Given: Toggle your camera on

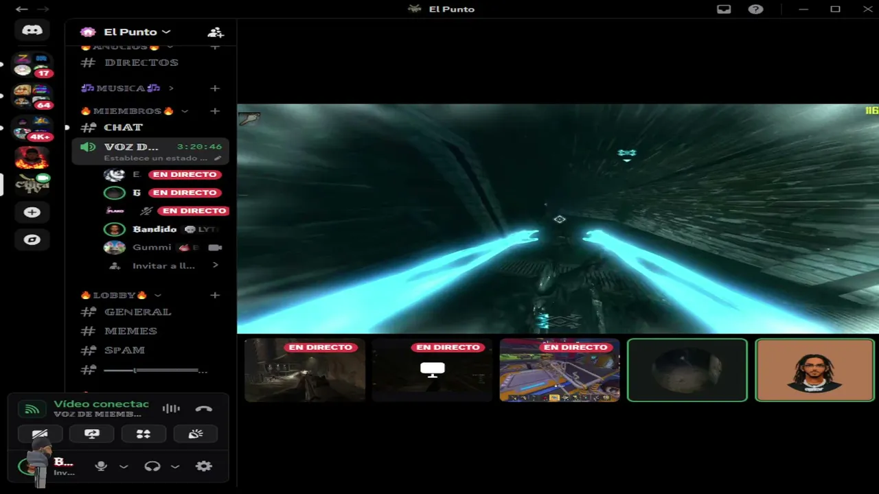Looking at the screenshot, I should [40, 434].
